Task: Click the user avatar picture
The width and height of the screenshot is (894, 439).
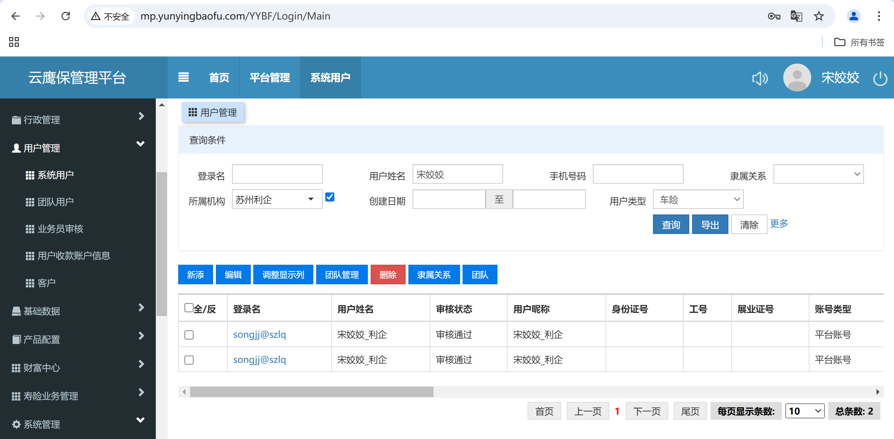Action: (x=797, y=78)
